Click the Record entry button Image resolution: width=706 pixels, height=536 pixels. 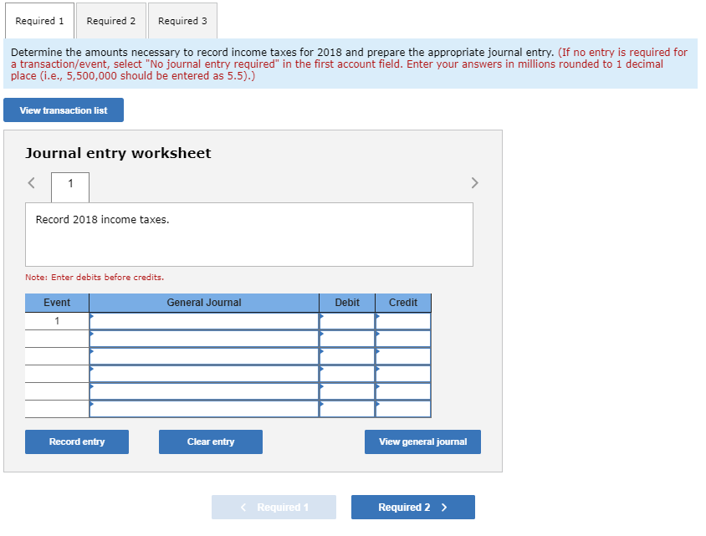coord(76,442)
